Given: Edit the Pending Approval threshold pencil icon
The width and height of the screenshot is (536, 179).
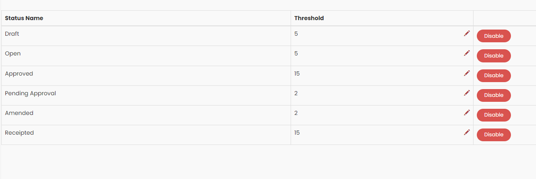Looking at the screenshot, I should coord(467,93).
